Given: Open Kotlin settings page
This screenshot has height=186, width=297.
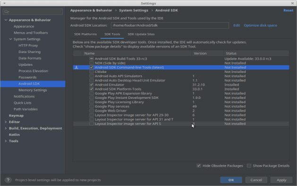Looking at the screenshot, I should tap(14, 134).
